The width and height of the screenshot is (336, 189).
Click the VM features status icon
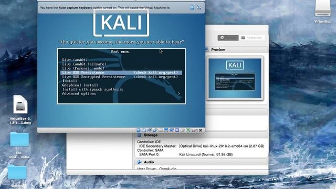coord(177,130)
